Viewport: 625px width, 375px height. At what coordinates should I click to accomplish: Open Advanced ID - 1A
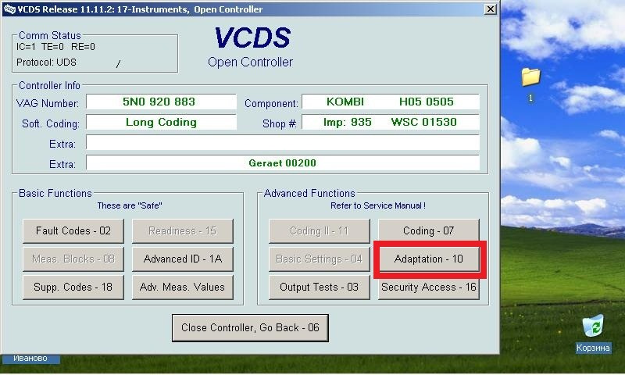coord(183,259)
